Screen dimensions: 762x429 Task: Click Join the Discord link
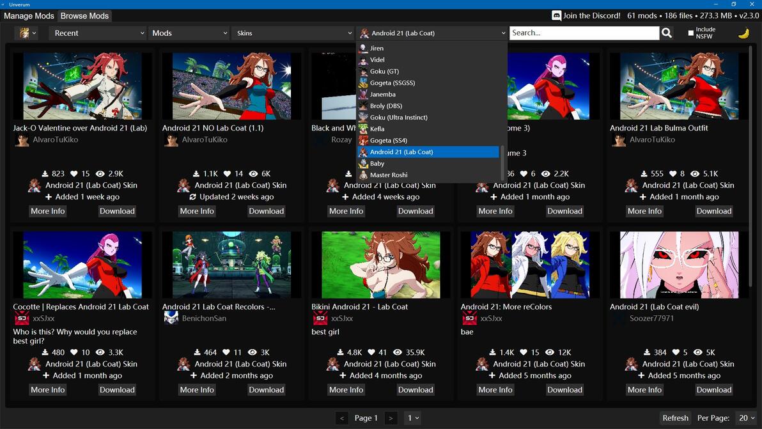(591, 15)
